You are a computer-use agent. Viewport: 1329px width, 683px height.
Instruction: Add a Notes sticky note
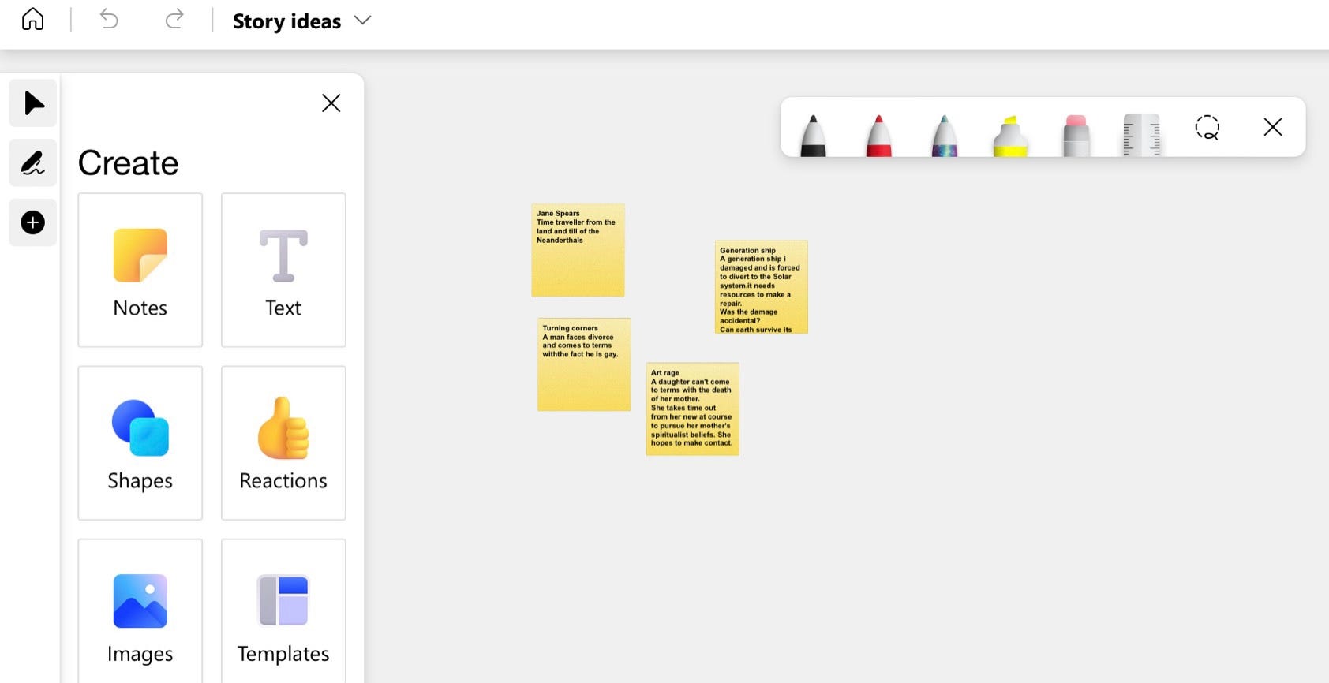pos(140,270)
